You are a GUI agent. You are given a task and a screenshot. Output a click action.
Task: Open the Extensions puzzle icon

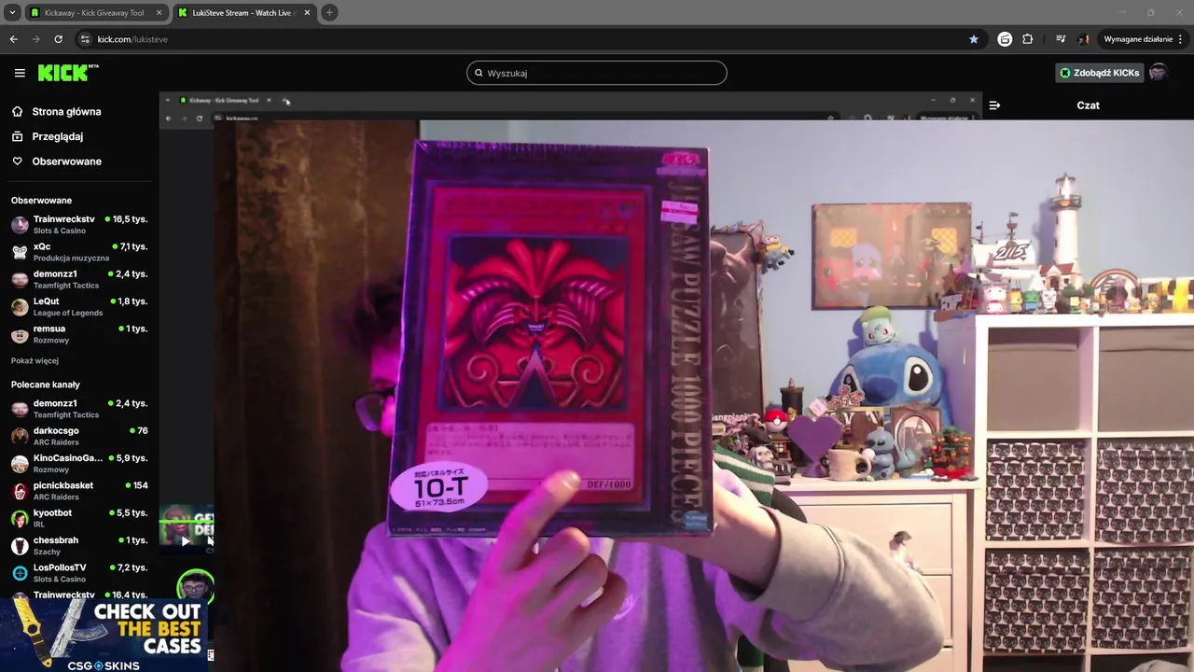click(x=1028, y=39)
